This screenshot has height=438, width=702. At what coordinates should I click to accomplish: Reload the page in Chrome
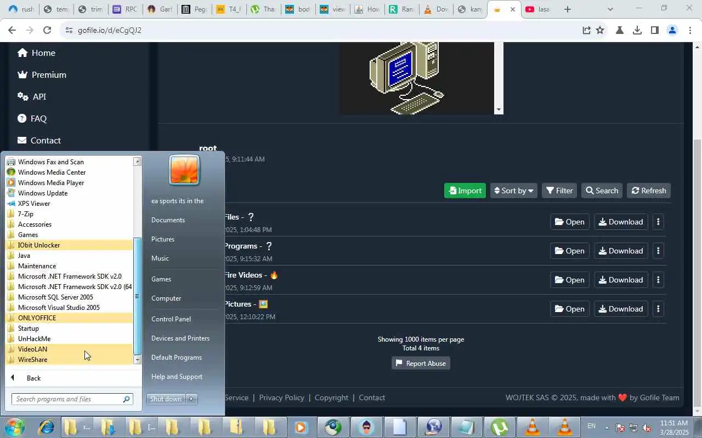(47, 30)
